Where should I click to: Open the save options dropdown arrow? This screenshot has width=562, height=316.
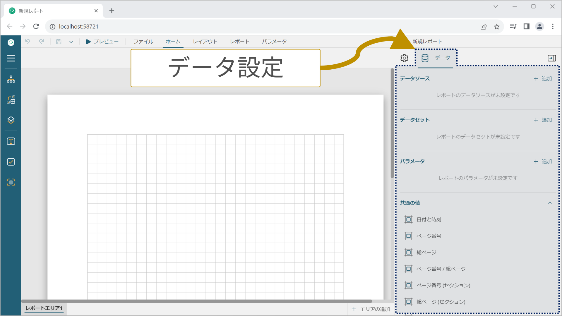click(71, 42)
